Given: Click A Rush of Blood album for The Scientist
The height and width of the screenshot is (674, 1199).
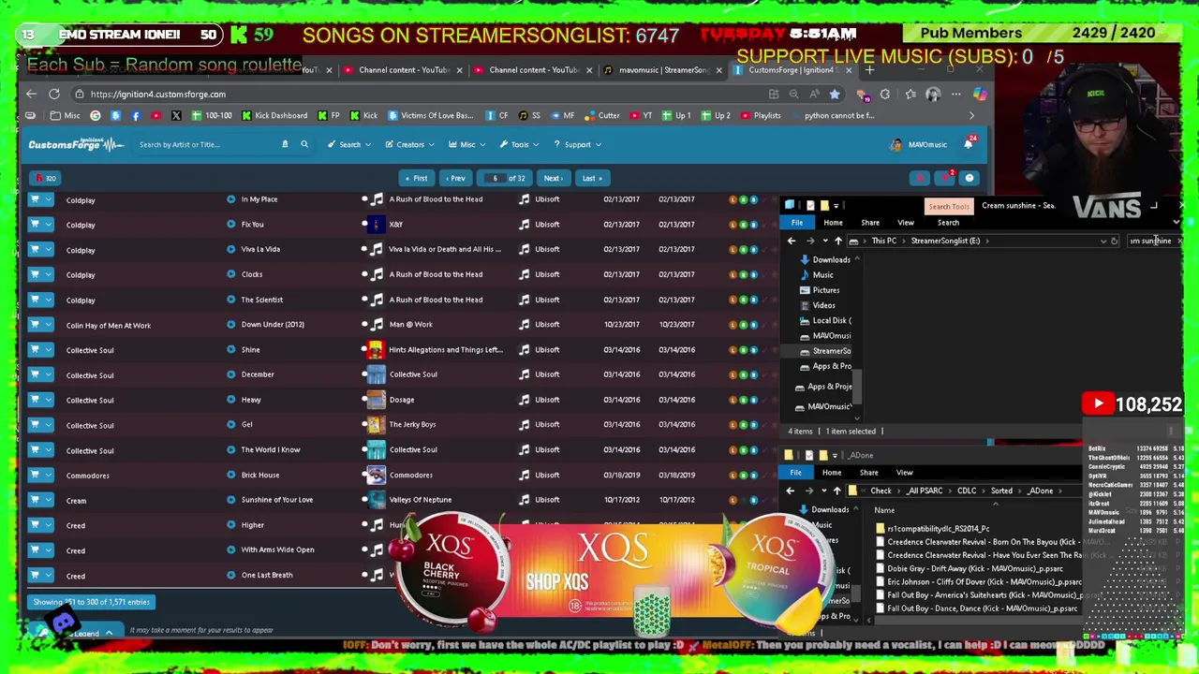Looking at the screenshot, I should (x=436, y=300).
